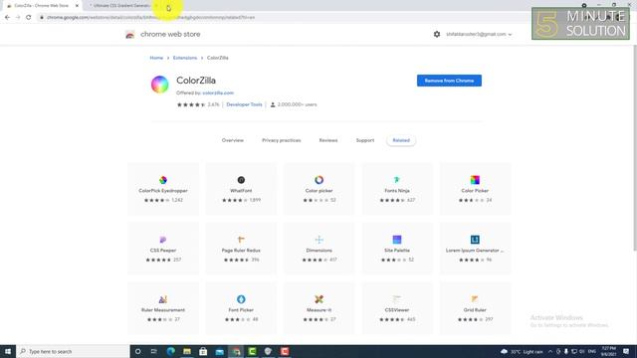Open the Fonts Ninja extension icon
This screenshot has height=358, width=637.
pos(397,180)
